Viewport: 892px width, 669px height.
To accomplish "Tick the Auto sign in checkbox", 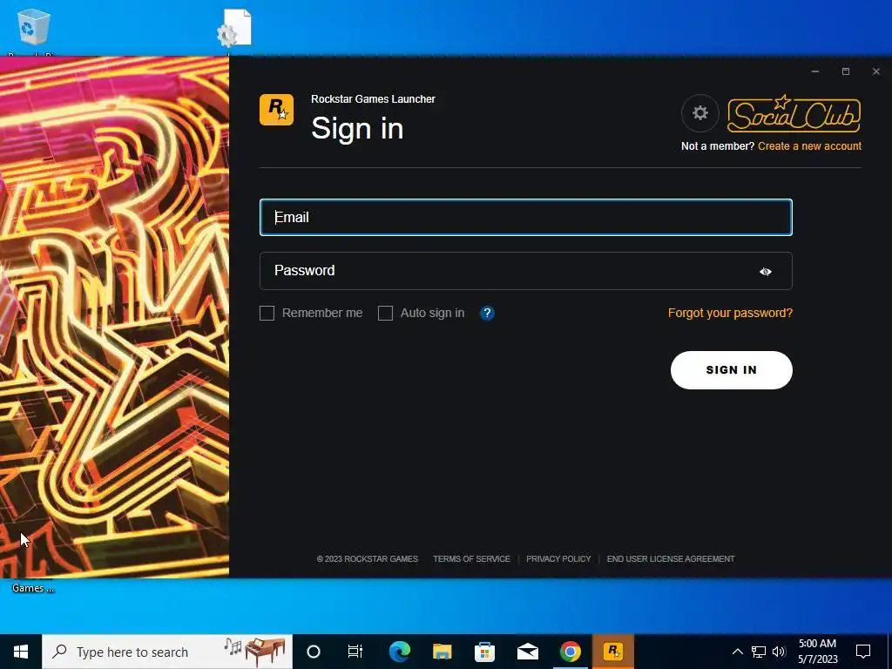I will [x=385, y=313].
